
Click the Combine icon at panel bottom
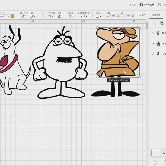pos(165,160)
